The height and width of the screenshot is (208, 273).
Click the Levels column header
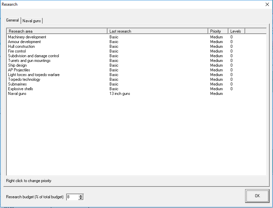point(236,31)
